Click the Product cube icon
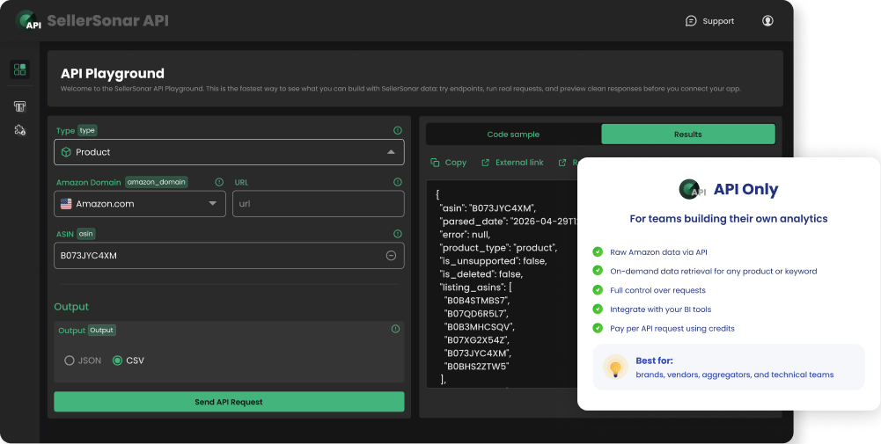Screen dimensions: 881x444 [66, 152]
